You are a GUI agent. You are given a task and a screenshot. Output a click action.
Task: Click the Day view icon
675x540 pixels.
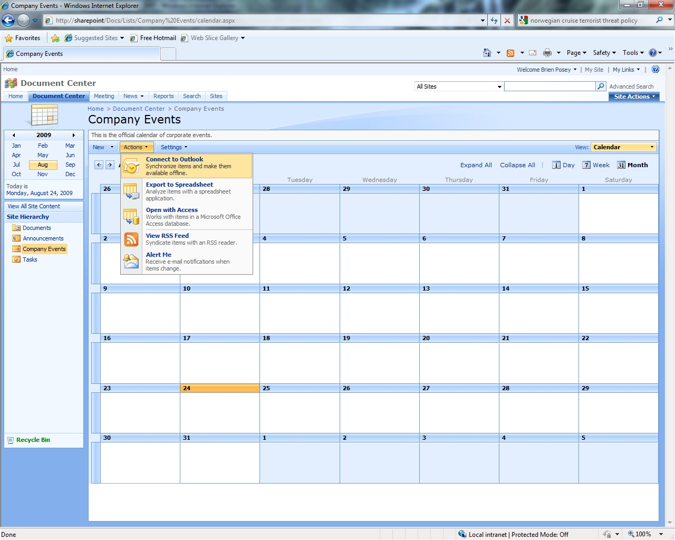point(556,165)
